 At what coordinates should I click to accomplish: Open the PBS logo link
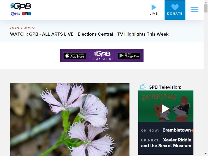(x=15, y=14)
